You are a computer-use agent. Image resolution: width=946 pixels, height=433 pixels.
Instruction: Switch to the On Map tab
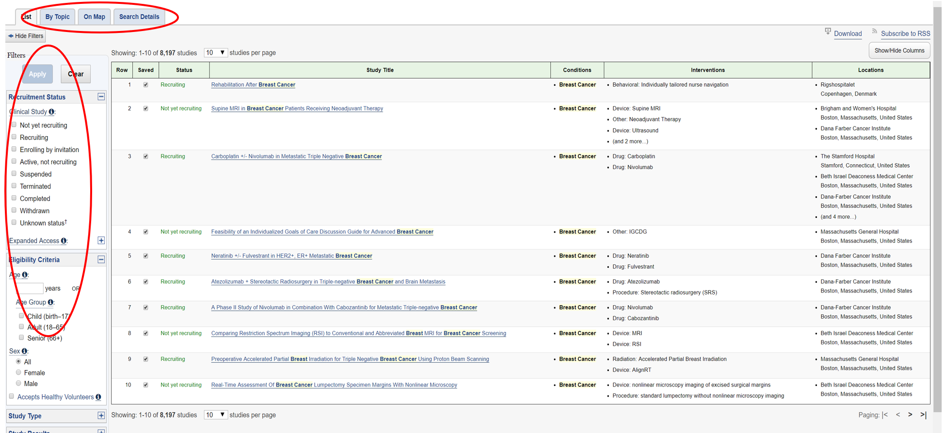[94, 16]
